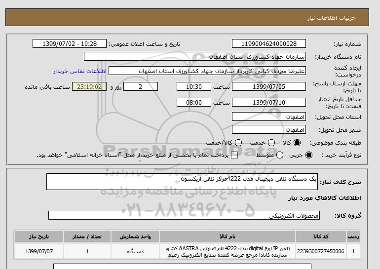The width and height of the screenshot is (380, 269).
Task: Click the کد کالا column header
Action: (x=321, y=236)
